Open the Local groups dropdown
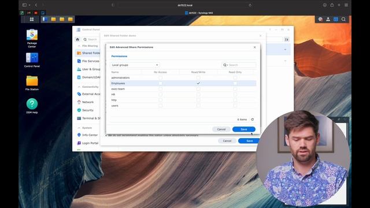The image size is (370, 208). pos(135,65)
